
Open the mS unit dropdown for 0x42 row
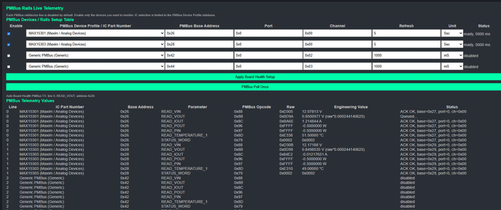pos(452,55)
